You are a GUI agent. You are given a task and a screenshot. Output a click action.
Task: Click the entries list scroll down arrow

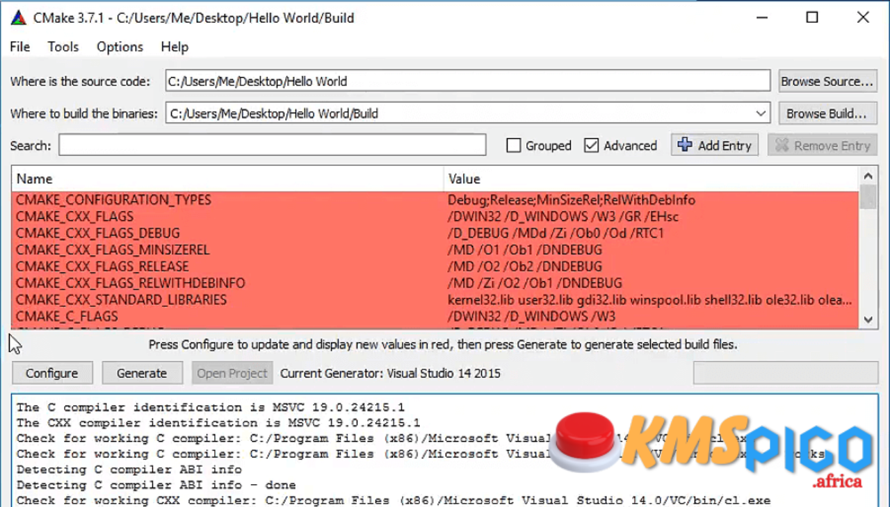point(868,320)
